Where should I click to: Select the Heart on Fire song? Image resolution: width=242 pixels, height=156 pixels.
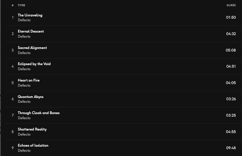point(29,80)
